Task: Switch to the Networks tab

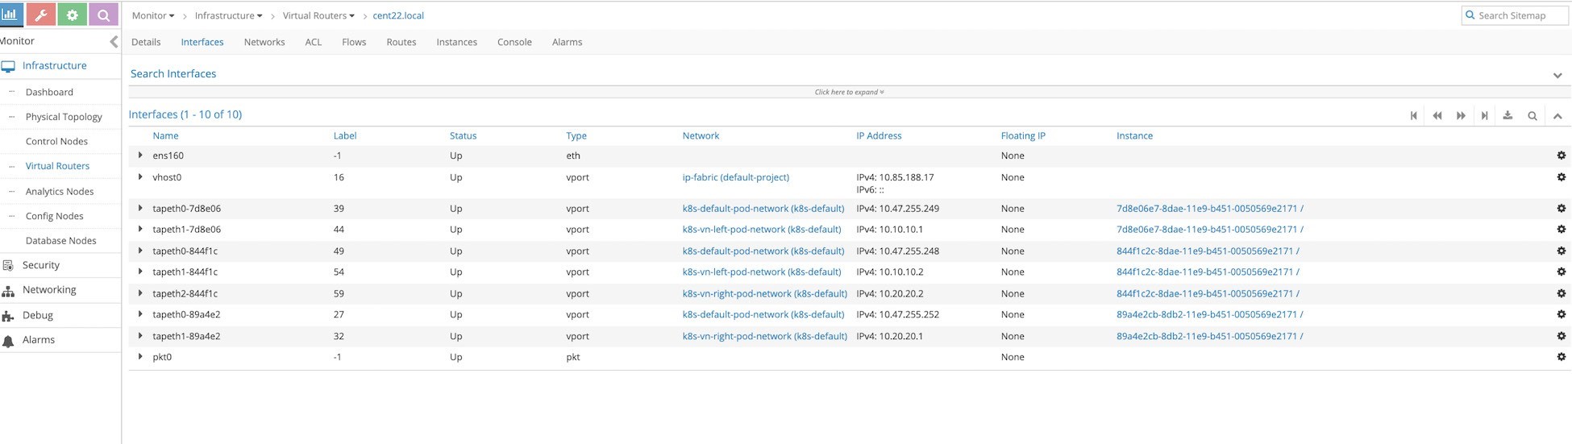Action: pyautogui.click(x=264, y=42)
